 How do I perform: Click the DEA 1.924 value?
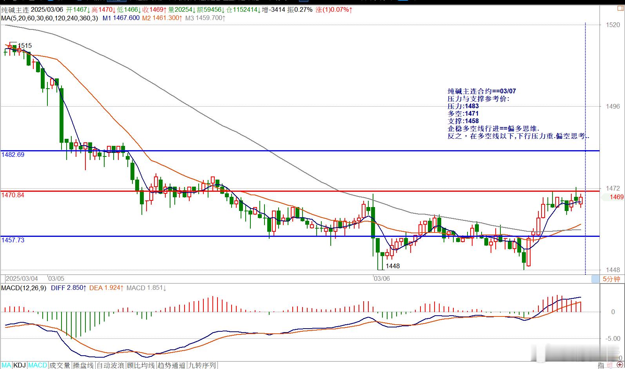[107, 288]
